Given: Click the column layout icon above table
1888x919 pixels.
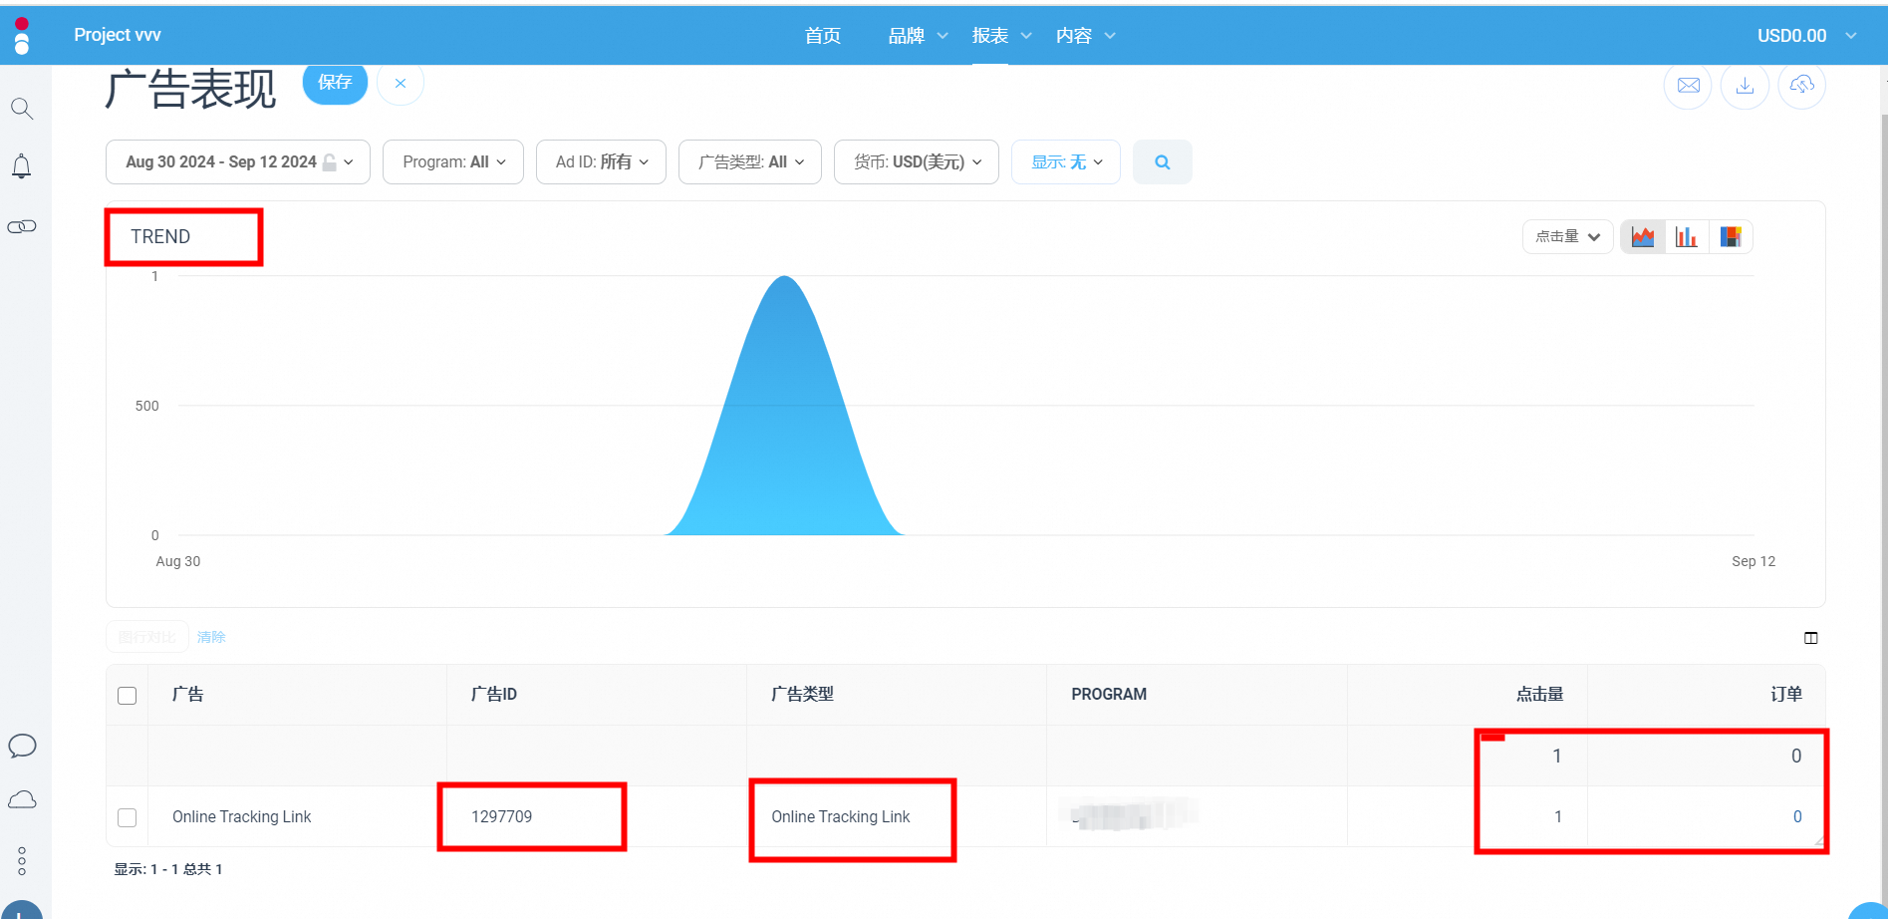Looking at the screenshot, I should point(1810,638).
